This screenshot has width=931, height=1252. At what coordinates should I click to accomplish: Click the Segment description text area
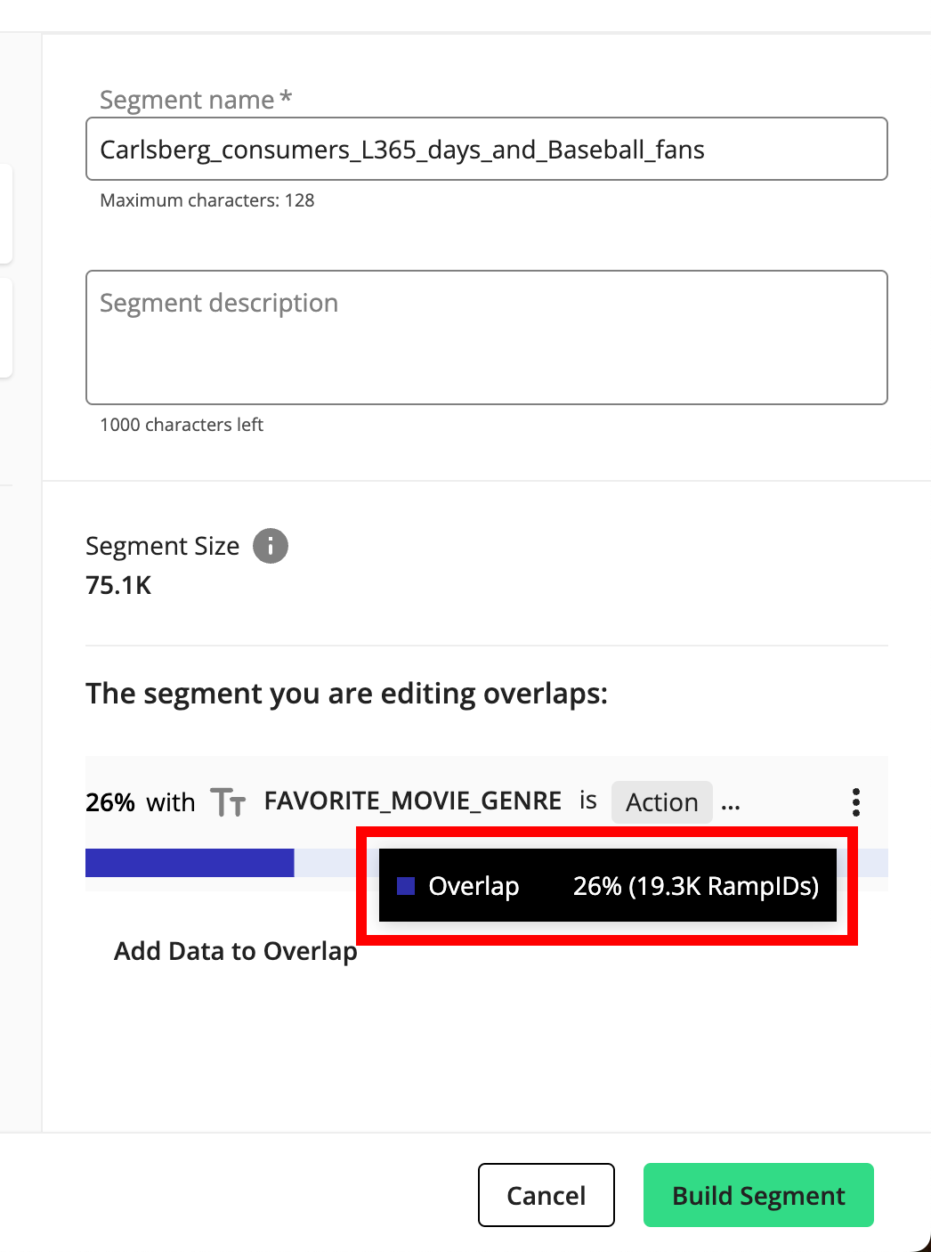point(487,337)
